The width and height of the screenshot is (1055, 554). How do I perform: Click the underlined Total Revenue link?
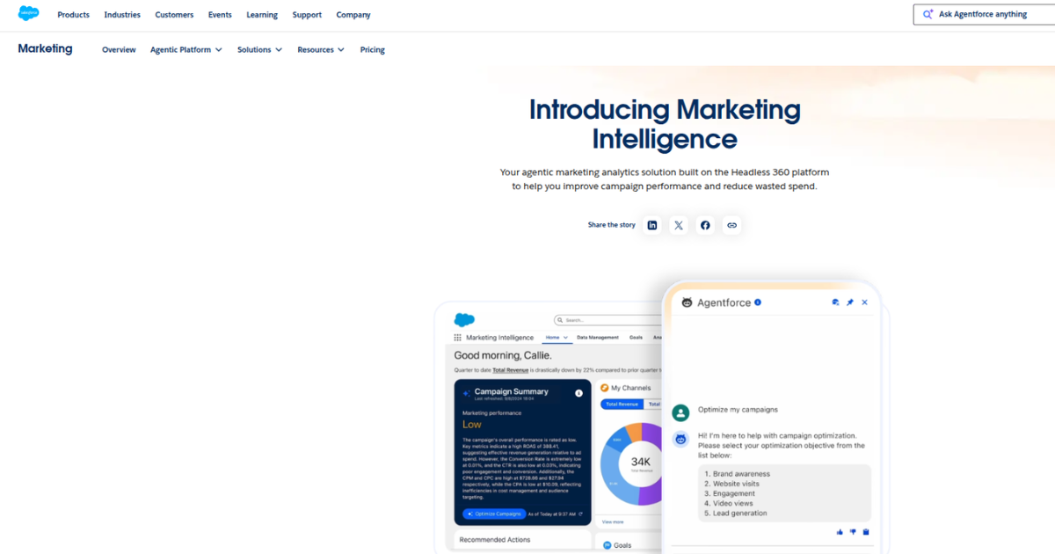point(510,371)
